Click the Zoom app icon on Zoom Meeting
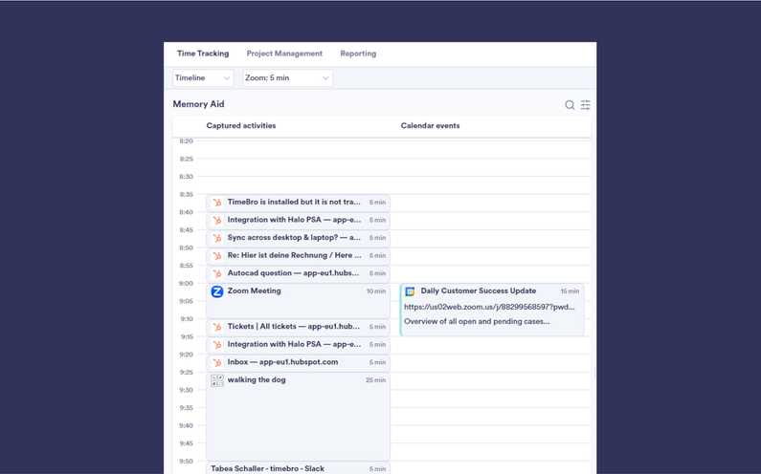 point(217,291)
